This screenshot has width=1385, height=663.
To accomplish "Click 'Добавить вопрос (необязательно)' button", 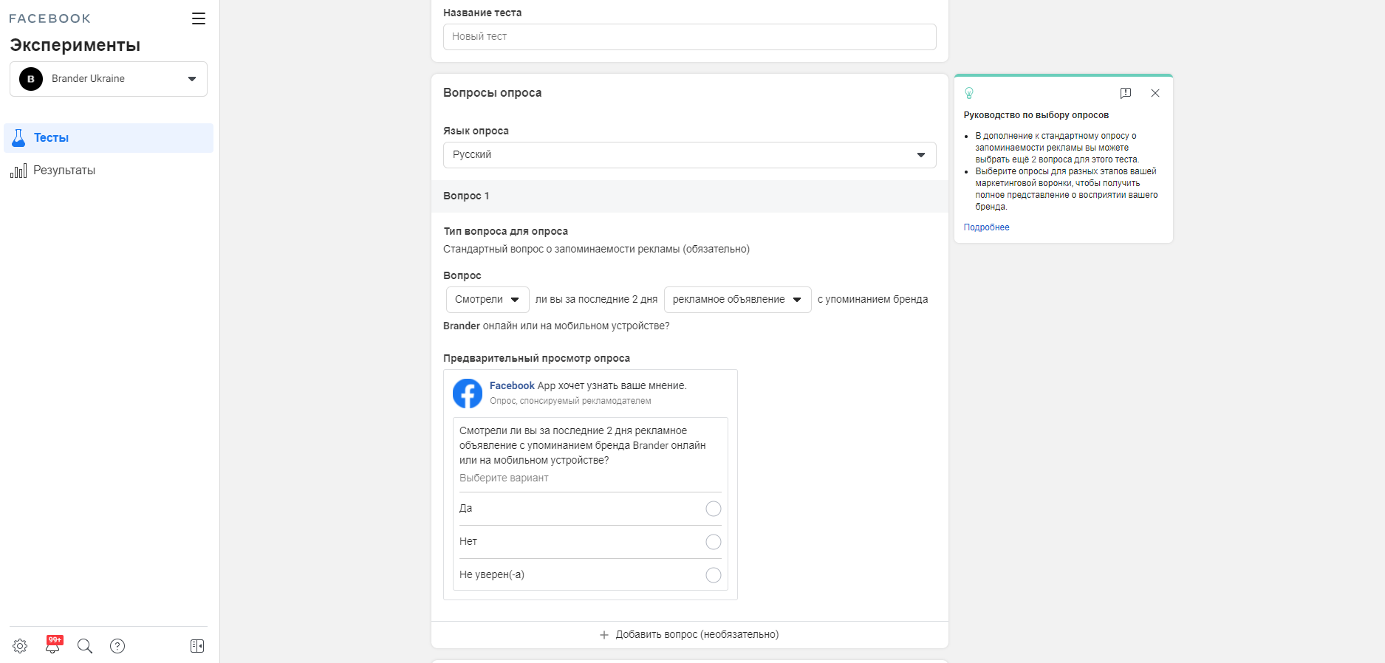I will 689,635.
